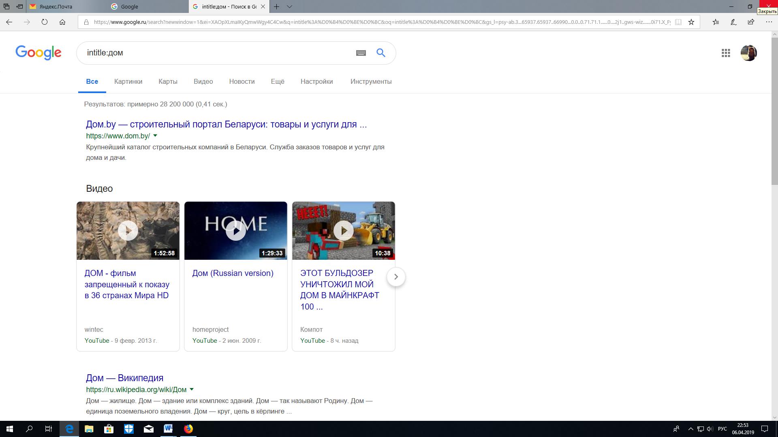Open Google account profile picture

(x=748, y=53)
